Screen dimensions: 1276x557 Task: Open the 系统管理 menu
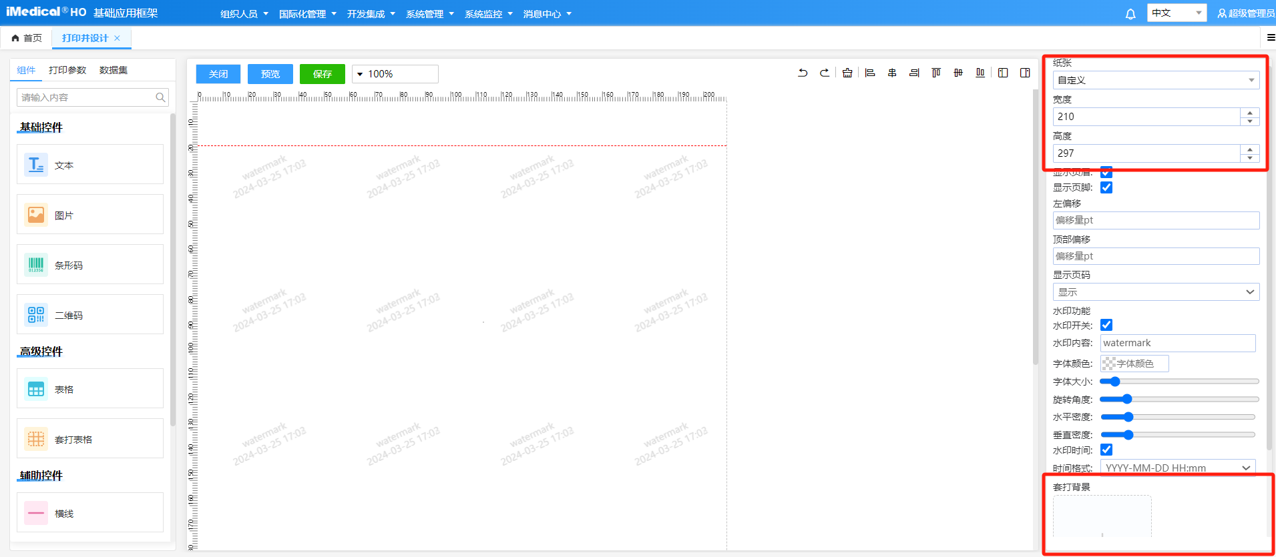[429, 14]
